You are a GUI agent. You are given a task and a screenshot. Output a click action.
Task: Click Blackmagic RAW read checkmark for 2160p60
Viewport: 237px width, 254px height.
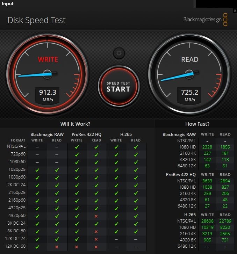coord(57,201)
